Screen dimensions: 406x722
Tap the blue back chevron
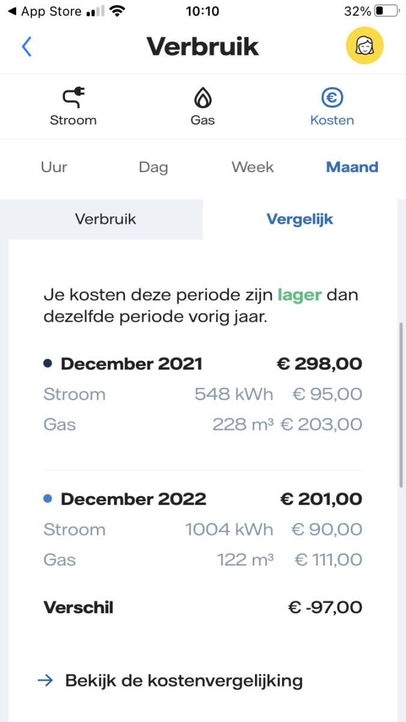pos(26,46)
